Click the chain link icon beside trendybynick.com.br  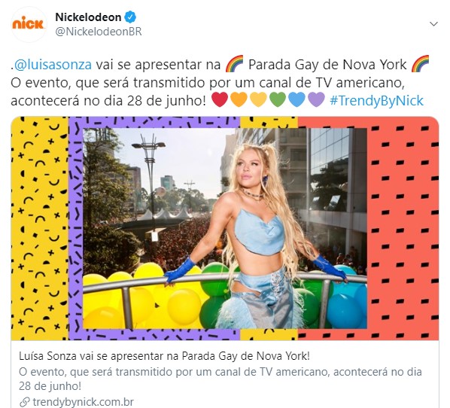[25, 402]
